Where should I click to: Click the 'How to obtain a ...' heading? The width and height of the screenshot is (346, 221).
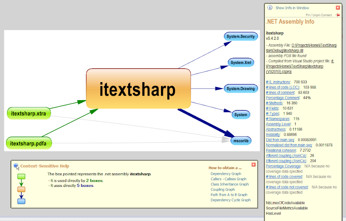pos(225,168)
